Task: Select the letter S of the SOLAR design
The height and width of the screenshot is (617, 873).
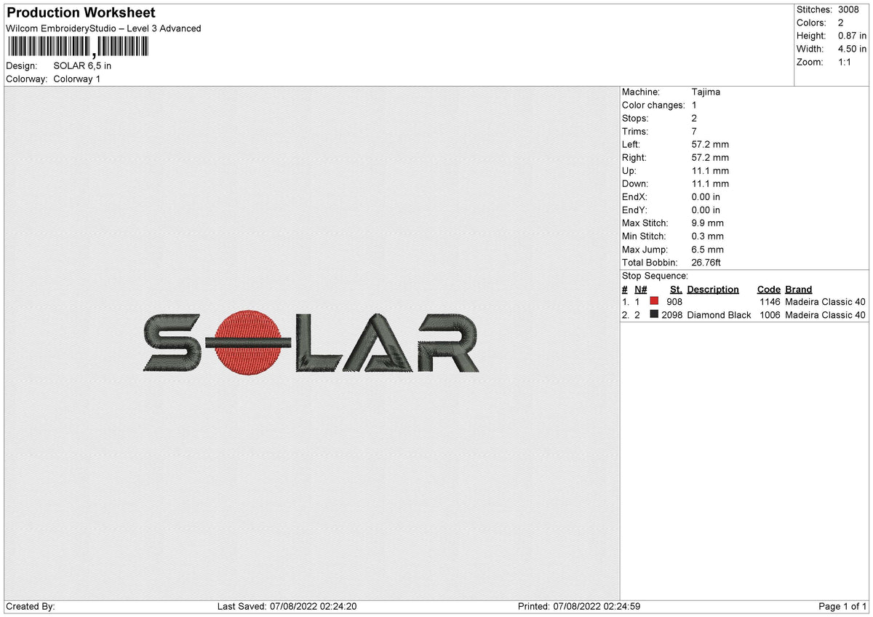Action: coord(171,342)
